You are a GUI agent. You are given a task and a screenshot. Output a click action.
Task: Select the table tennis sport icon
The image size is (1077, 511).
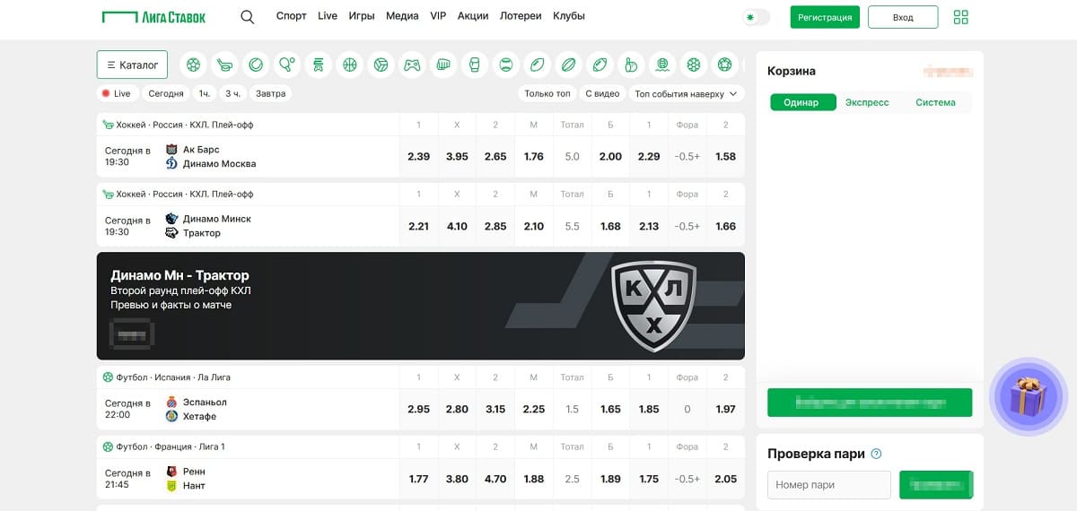click(x=287, y=65)
